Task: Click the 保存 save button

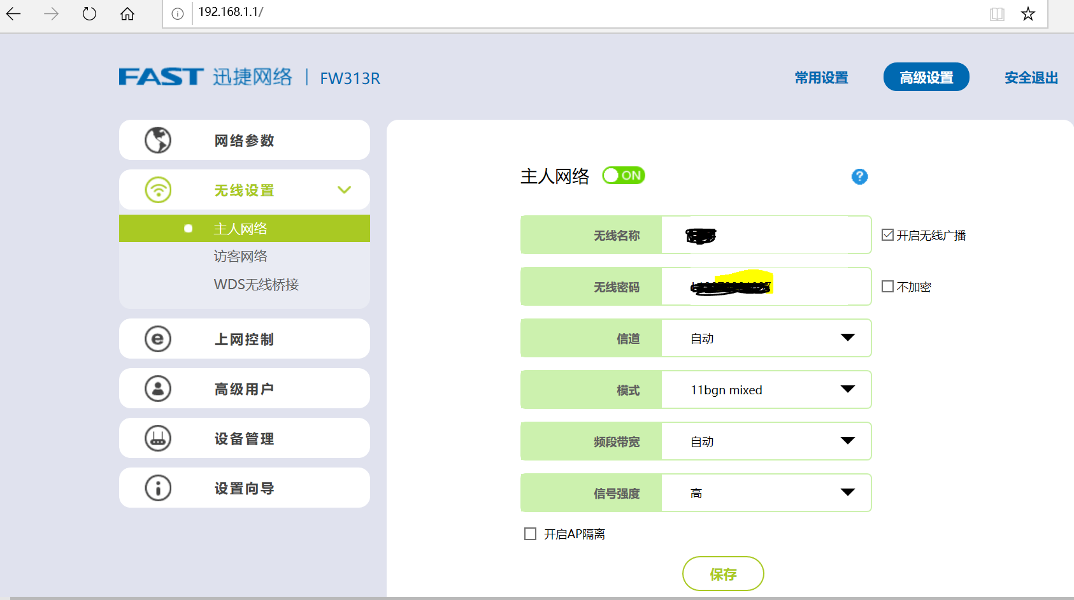Action: click(723, 573)
